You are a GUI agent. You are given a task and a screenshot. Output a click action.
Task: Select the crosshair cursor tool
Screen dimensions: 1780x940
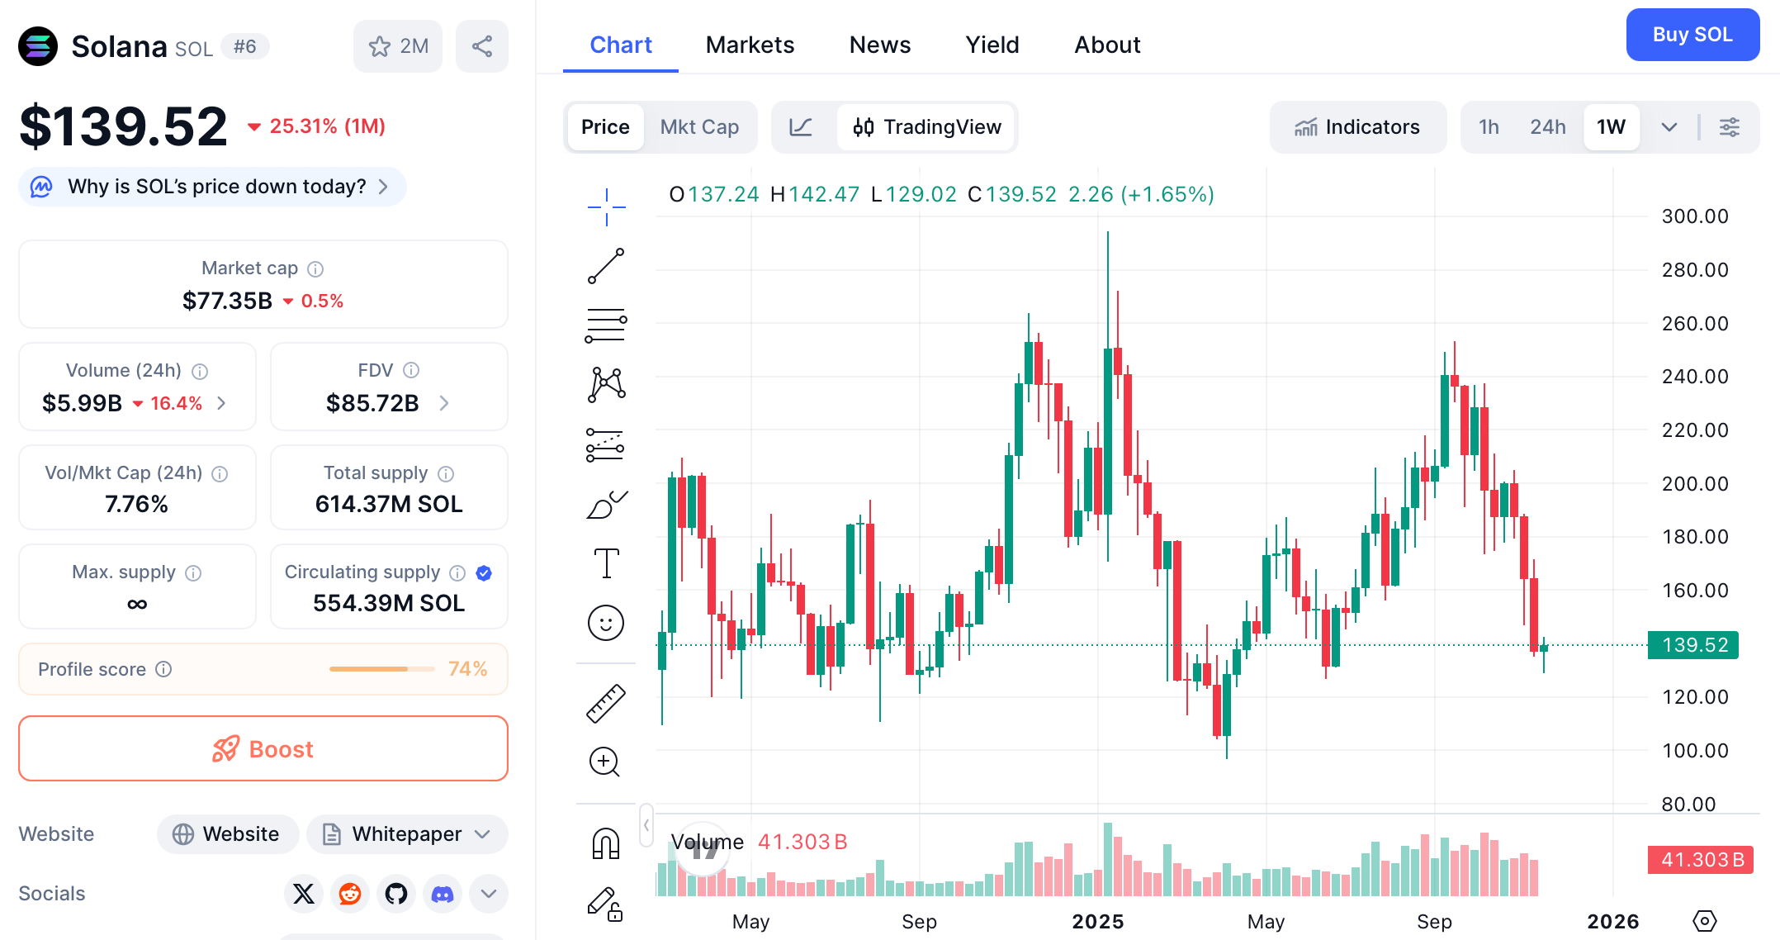pyautogui.click(x=606, y=204)
